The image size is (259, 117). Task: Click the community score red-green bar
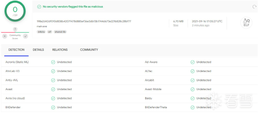coord(15,32)
